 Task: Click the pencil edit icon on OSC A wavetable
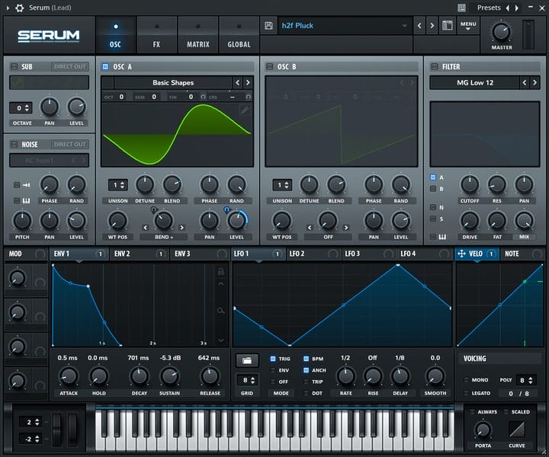(244, 110)
